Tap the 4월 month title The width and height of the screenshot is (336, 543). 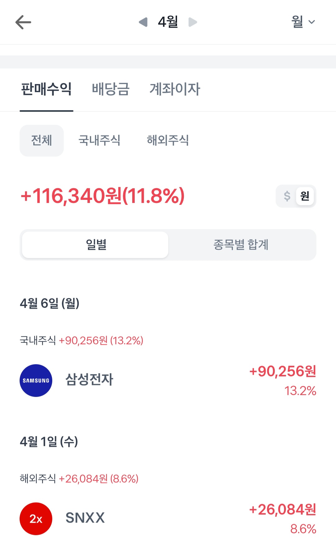pyautogui.click(x=168, y=22)
